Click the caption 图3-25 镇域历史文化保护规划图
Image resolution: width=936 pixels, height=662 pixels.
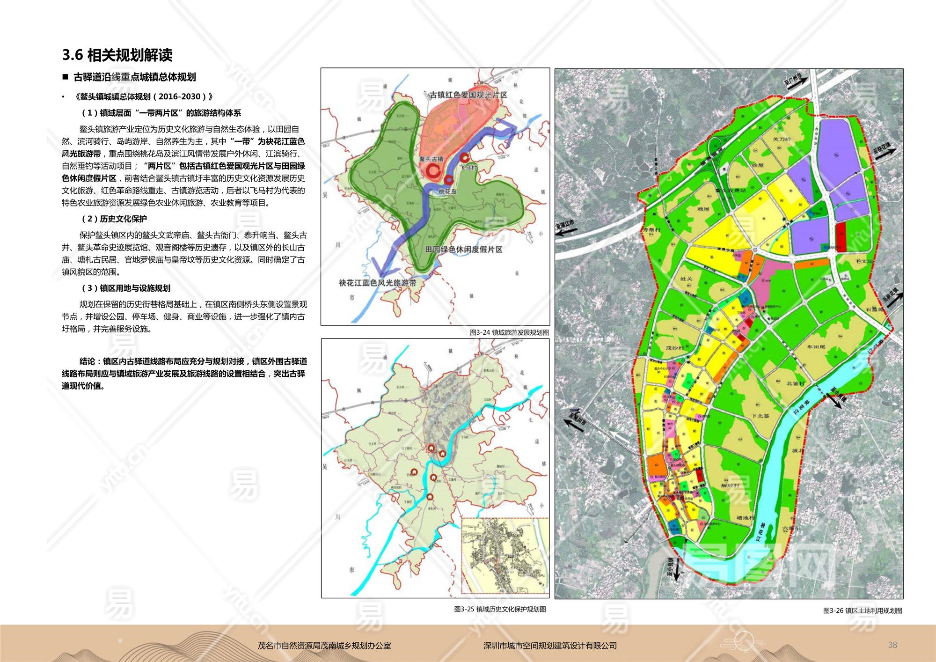tap(500, 609)
